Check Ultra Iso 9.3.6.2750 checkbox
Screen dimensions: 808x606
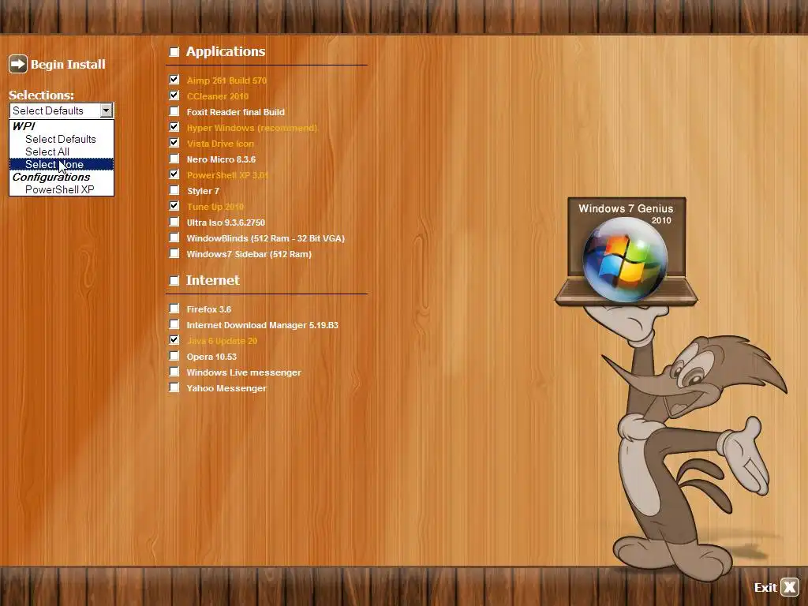click(x=174, y=222)
